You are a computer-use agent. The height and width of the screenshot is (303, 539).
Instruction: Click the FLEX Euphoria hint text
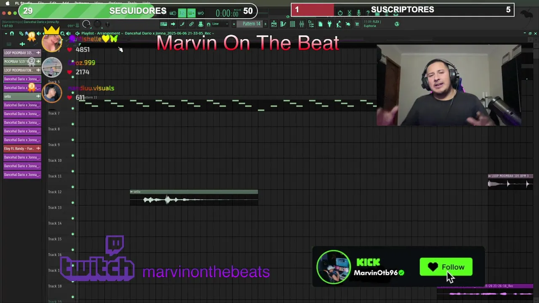[373, 24]
